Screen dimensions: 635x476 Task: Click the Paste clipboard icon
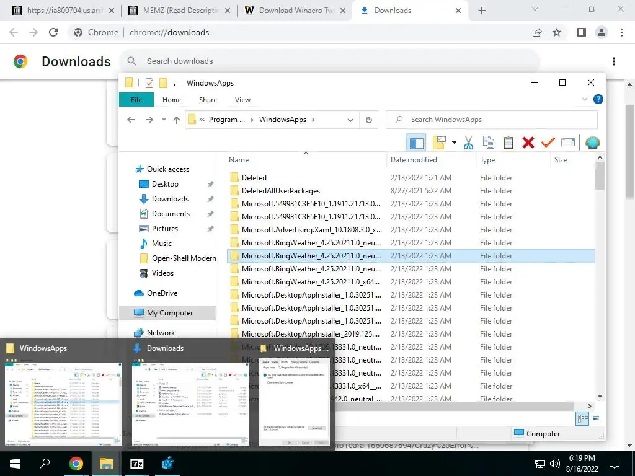pos(508,143)
